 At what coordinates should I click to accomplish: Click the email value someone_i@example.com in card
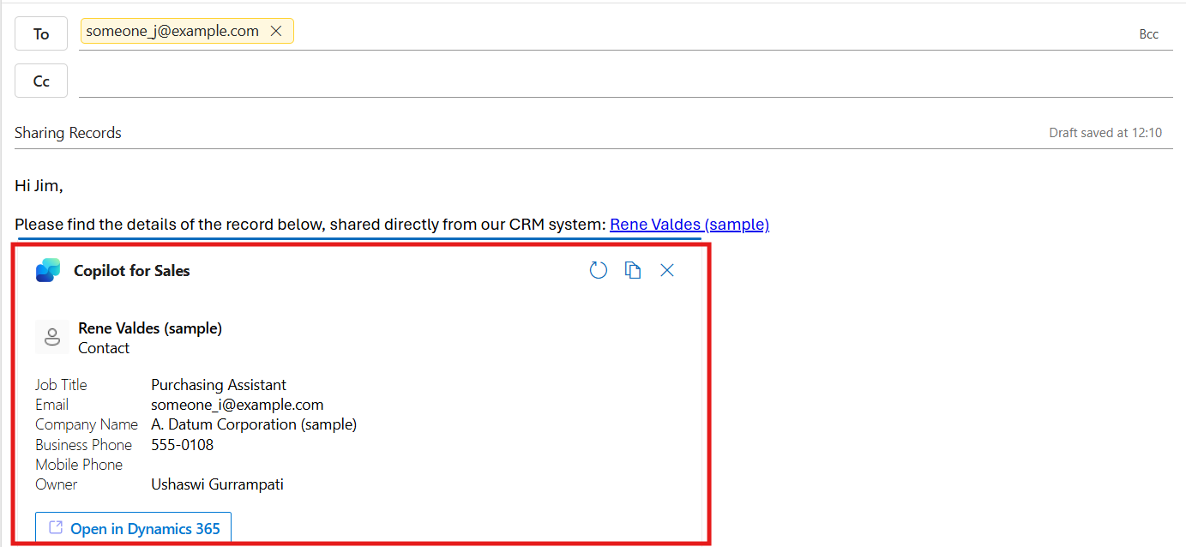coord(237,405)
